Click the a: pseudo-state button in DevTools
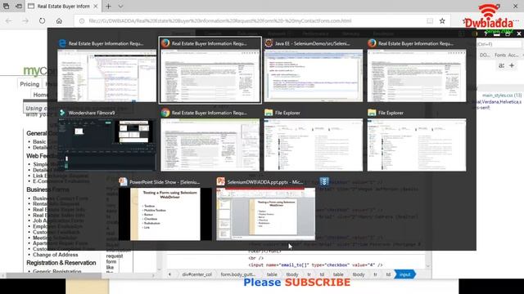Image resolution: width=524 pixels, height=294 pixels. click(x=501, y=65)
